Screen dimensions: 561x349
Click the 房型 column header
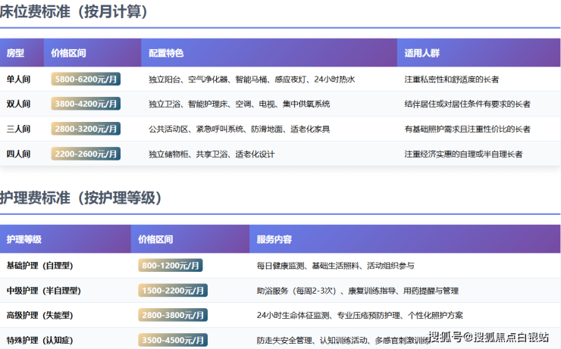(x=16, y=54)
